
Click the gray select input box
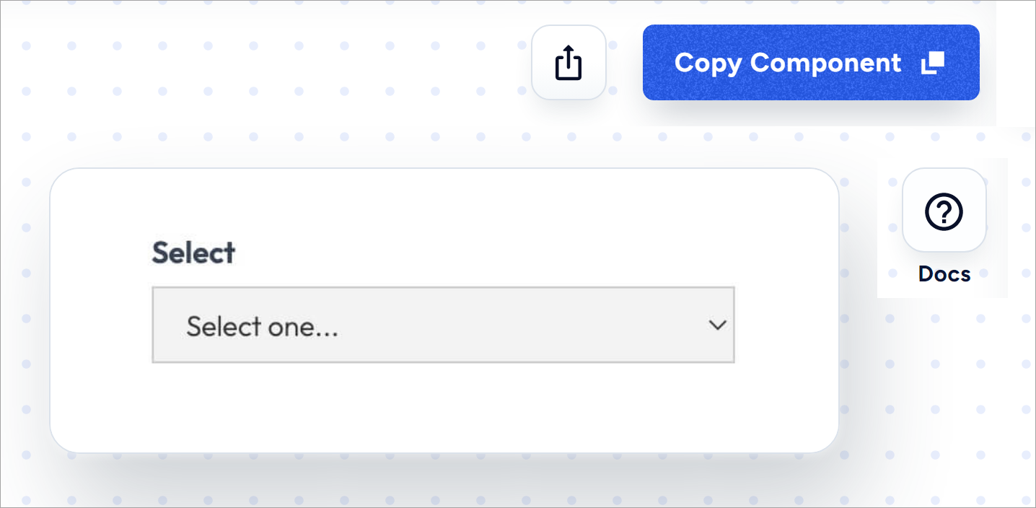[x=443, y=325]
